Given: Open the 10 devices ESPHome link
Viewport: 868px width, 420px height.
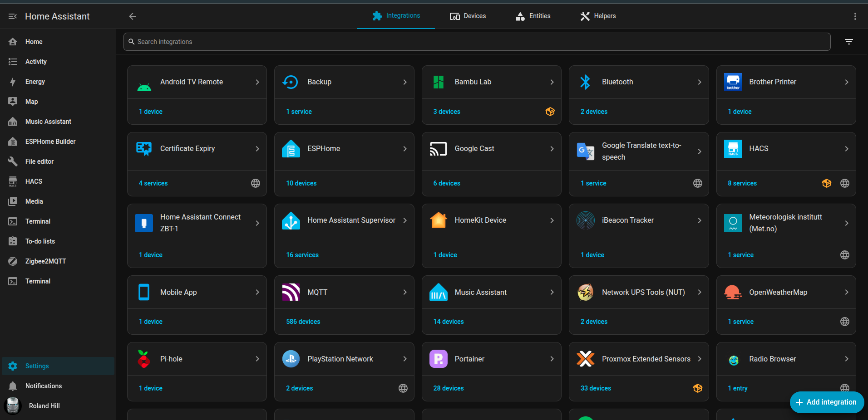Looking at the screenshot, I should point(301,183).
